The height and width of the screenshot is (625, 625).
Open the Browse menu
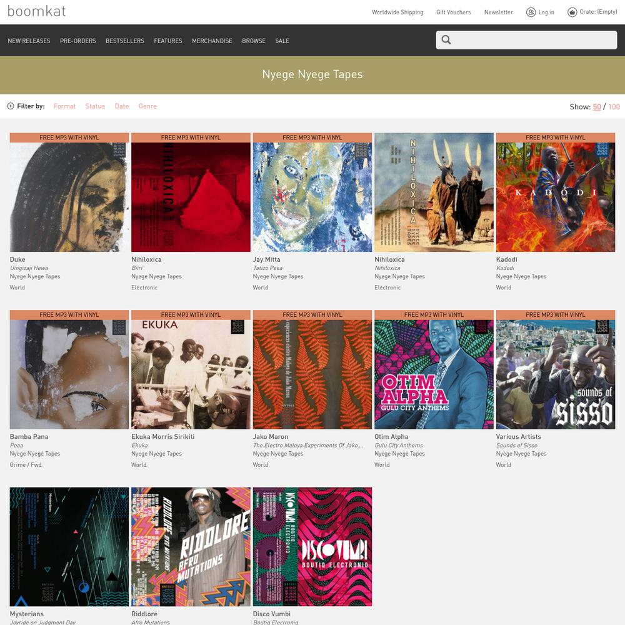pos(254,41)
